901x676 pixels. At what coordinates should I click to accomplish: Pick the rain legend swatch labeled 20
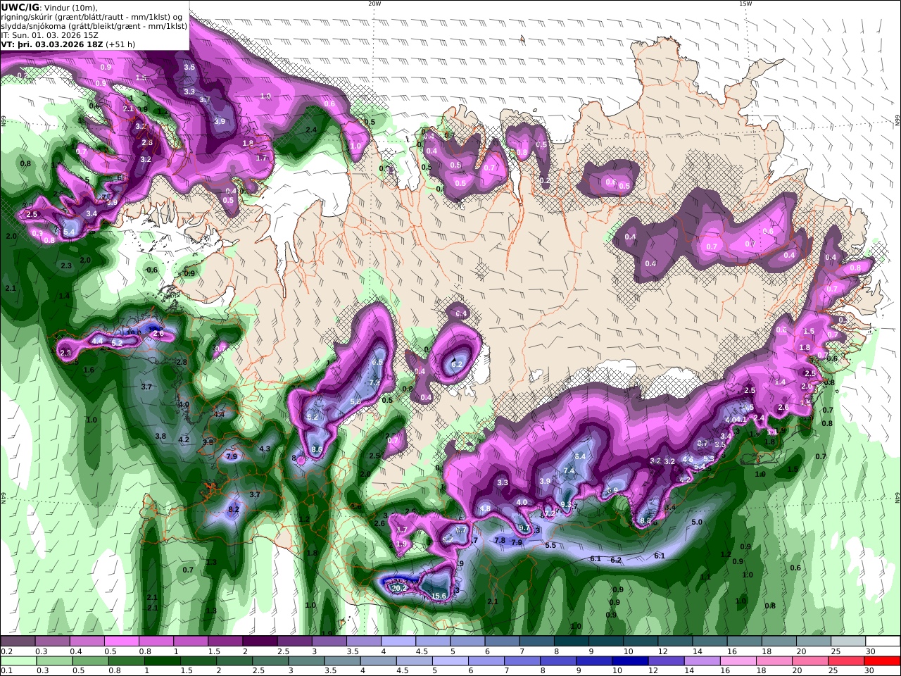811,661
